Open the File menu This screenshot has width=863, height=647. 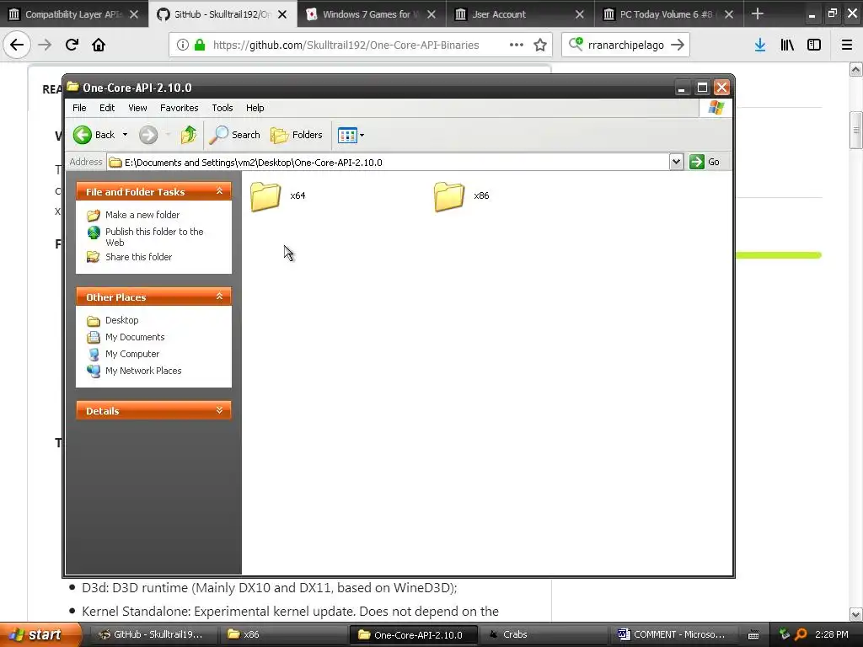click(79, 108)
